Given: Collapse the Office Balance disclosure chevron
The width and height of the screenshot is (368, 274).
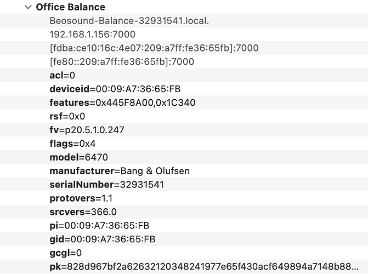Looking at the screenshot, I should 28,7.
